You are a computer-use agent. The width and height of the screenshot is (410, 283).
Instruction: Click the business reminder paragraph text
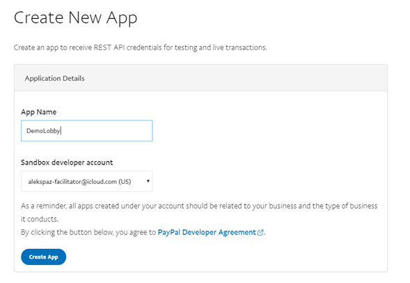coord(199,206)
